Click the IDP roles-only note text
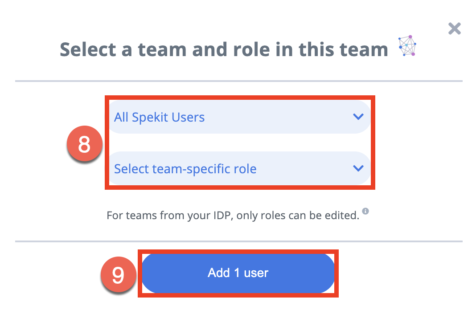 (x=233, y=216)
